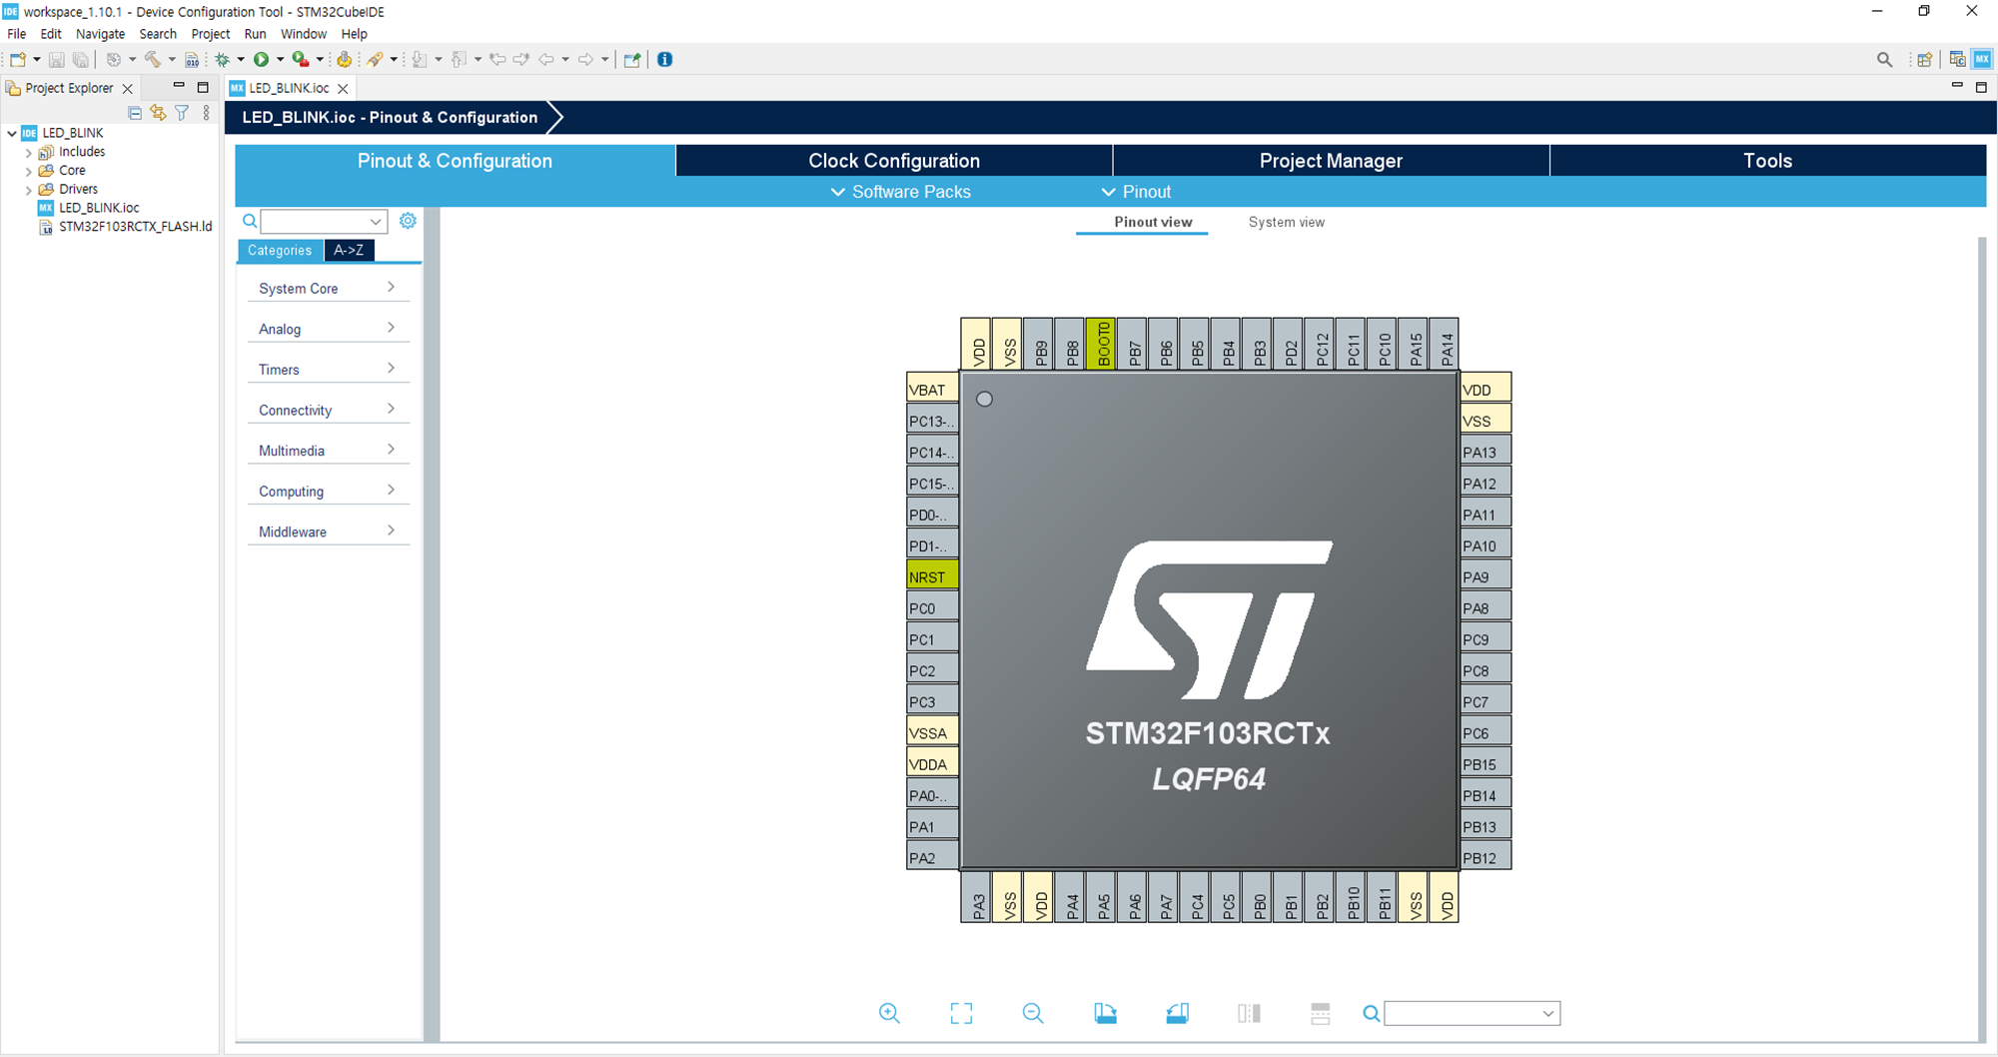This screenshot has width=1998, height=1057.
Task: Open the Navigate menu
Action: (100, 34)
